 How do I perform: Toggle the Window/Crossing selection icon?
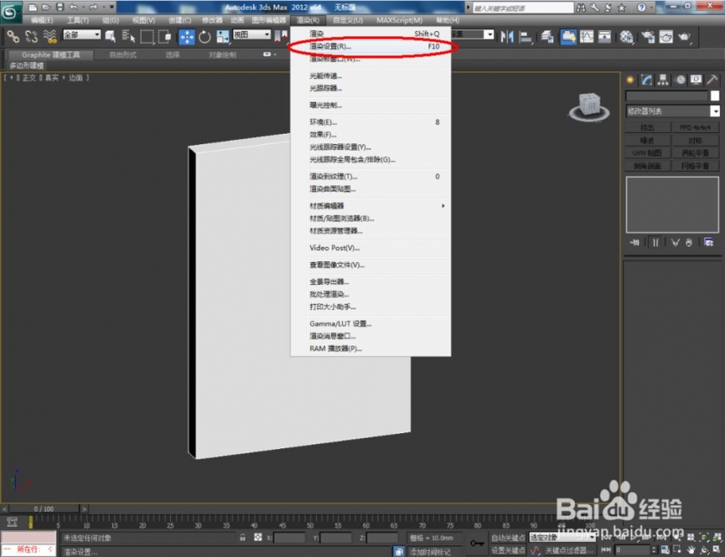click(164, 36)
